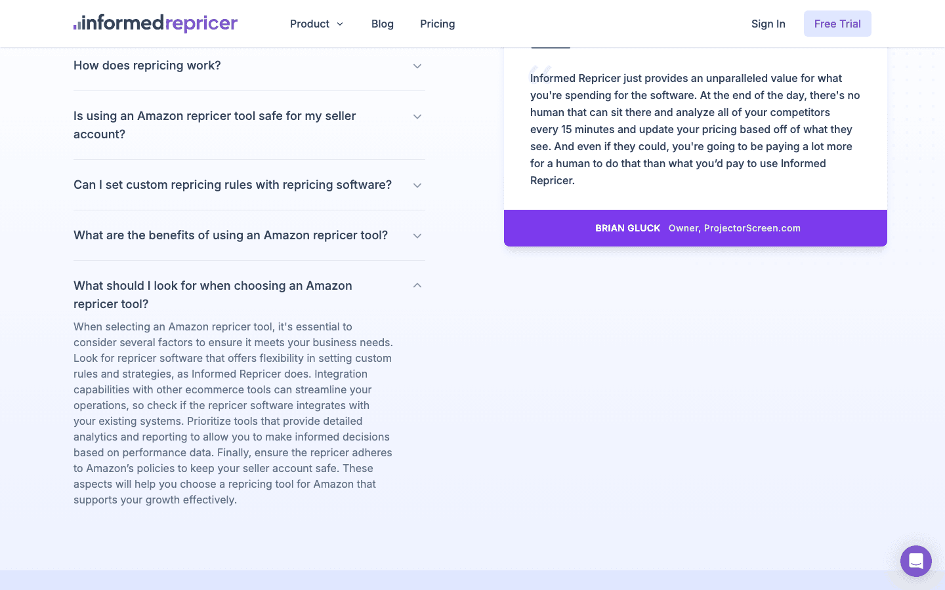Expand the custom repricing rules chevron

click(x=417, y=186)
